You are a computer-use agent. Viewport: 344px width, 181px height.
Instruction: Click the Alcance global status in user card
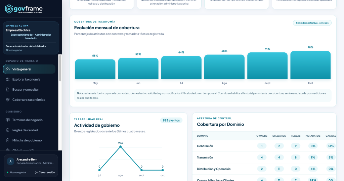tap(16, 173)
